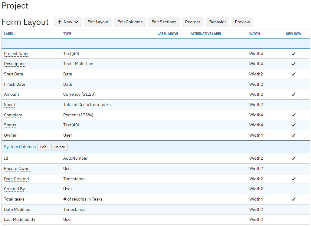Toggle New Row checkmark for Amount
This screenshot has height=226, width=311.
pos(293,94)
